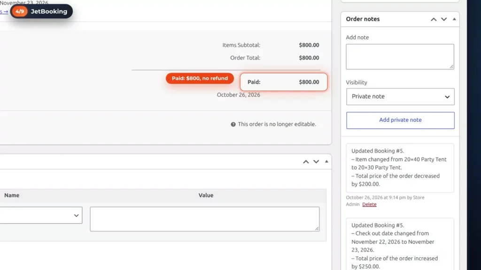Select the Order Total $800.00 amount
This screenshot has width=481, height=270.
pyautogui.click(x=309, y=58)
